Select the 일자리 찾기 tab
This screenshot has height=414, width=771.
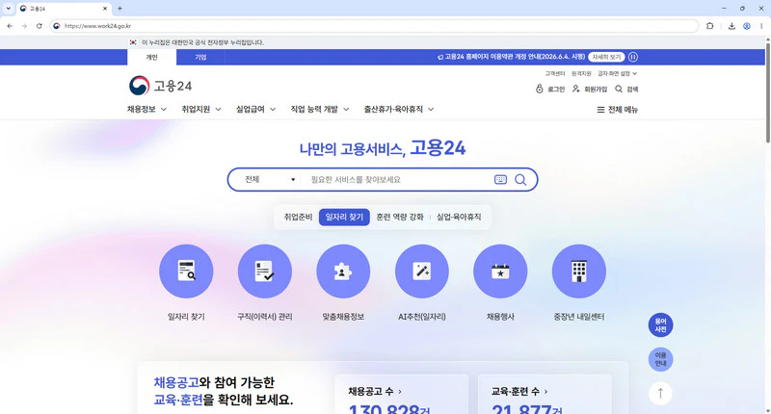tap(344, 217)
